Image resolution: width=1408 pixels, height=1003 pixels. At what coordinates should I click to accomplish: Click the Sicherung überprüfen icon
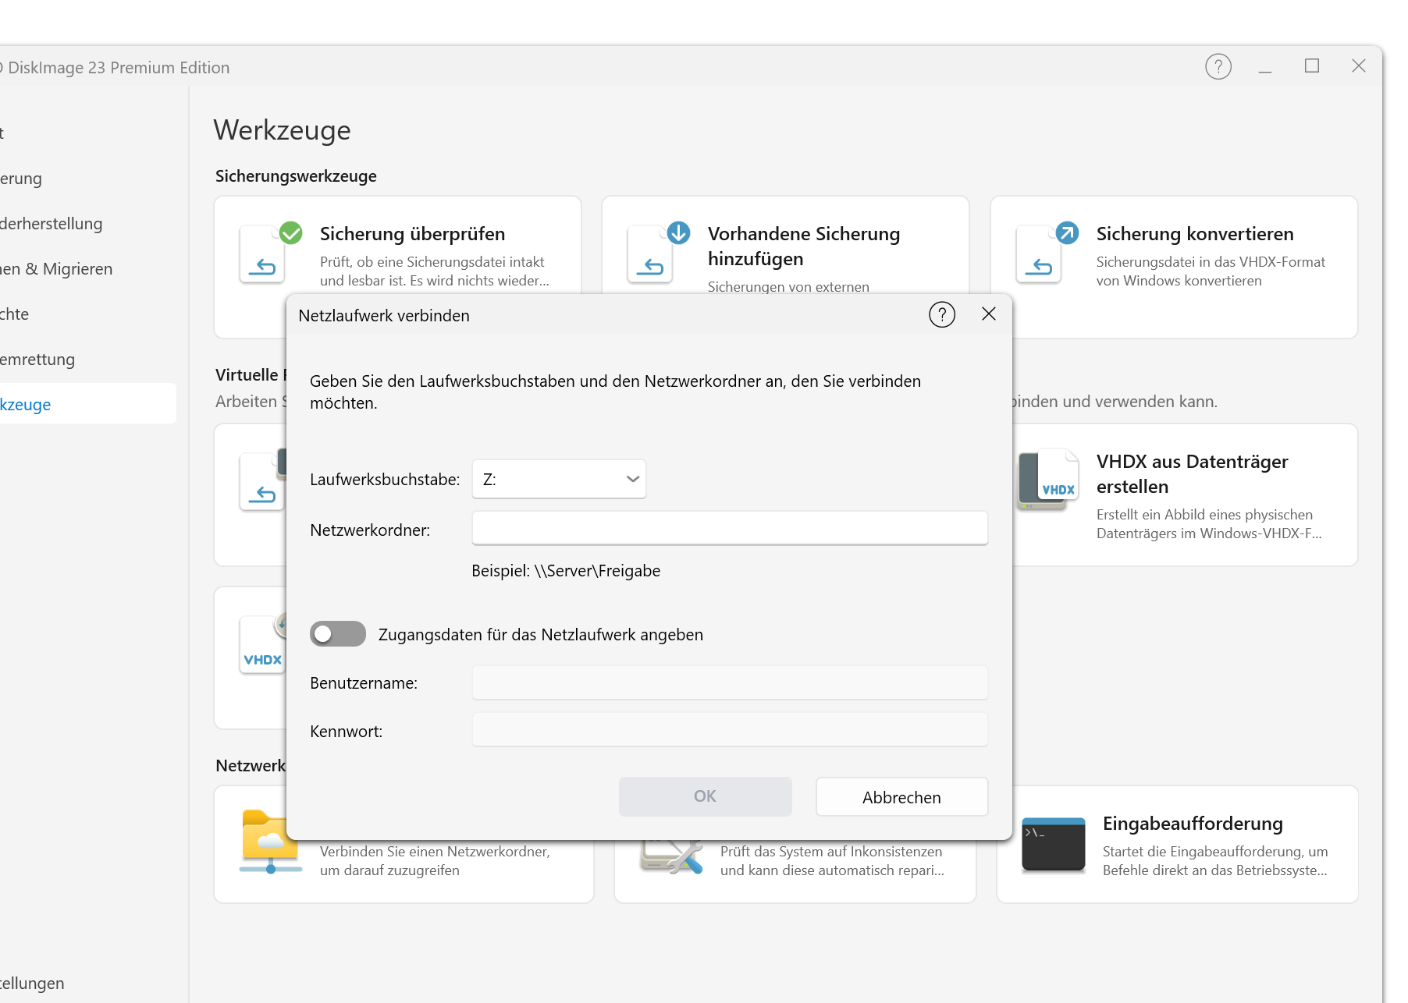click(269, 253)
